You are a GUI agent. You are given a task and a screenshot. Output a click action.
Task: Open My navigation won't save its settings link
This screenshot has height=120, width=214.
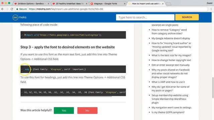coord(171,107)
